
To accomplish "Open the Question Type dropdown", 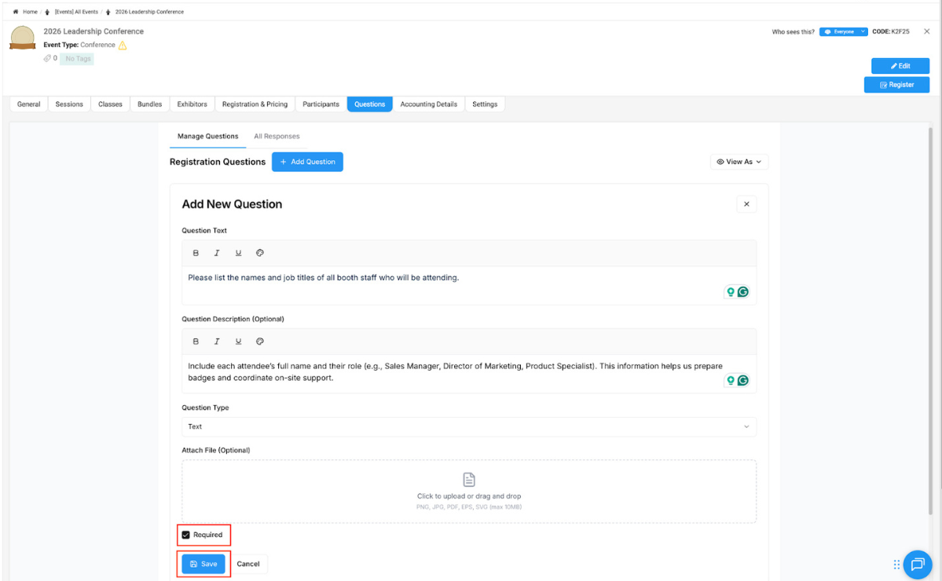I will [x=469, y=426].
